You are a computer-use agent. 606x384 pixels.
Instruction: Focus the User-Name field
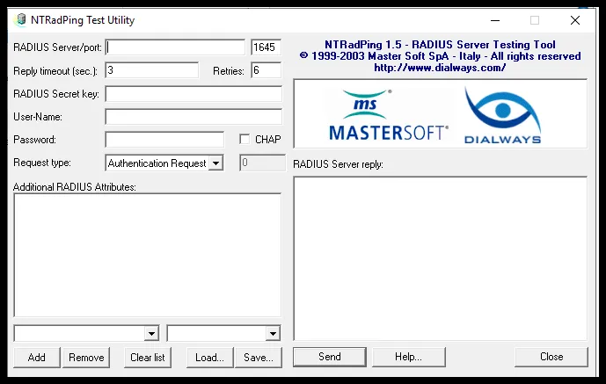[193, 117]
